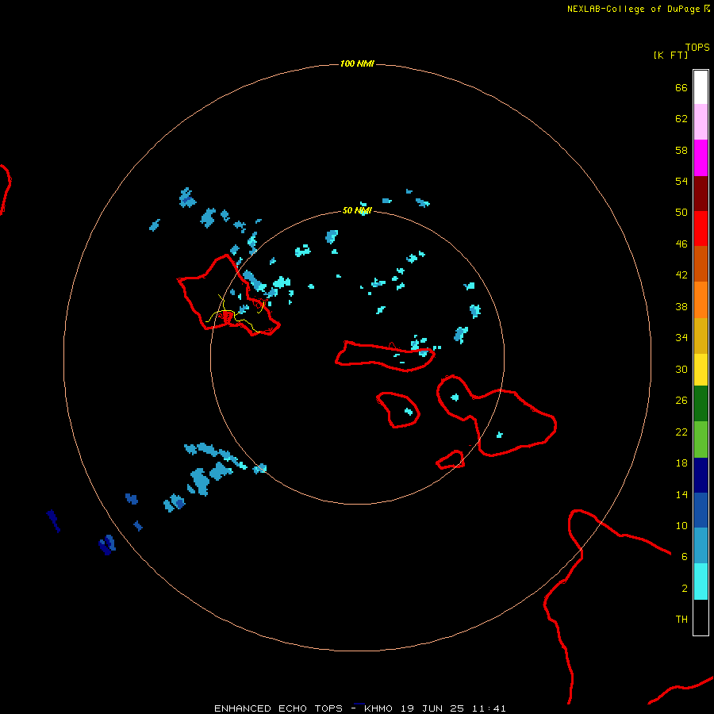This screenshot has height=714, width=714.
Task: Click the legend value 30
Action: tap(681, 369)
